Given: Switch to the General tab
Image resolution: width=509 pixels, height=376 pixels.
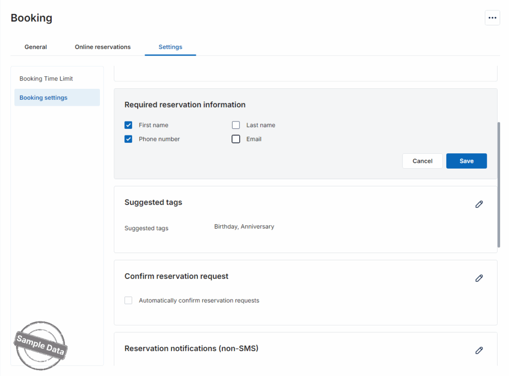Looking at the screenshot, I should pyautogui.click(x=36, y=47).
